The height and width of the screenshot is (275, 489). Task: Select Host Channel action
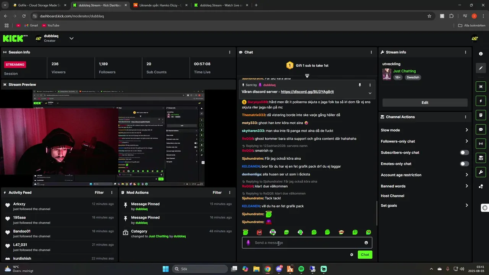[x=392, y=196]
